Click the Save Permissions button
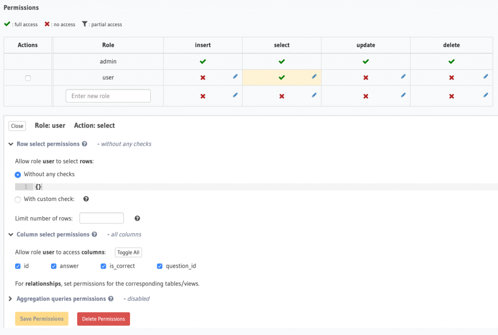This screenshot has height=335, width=498. [41, 318]
